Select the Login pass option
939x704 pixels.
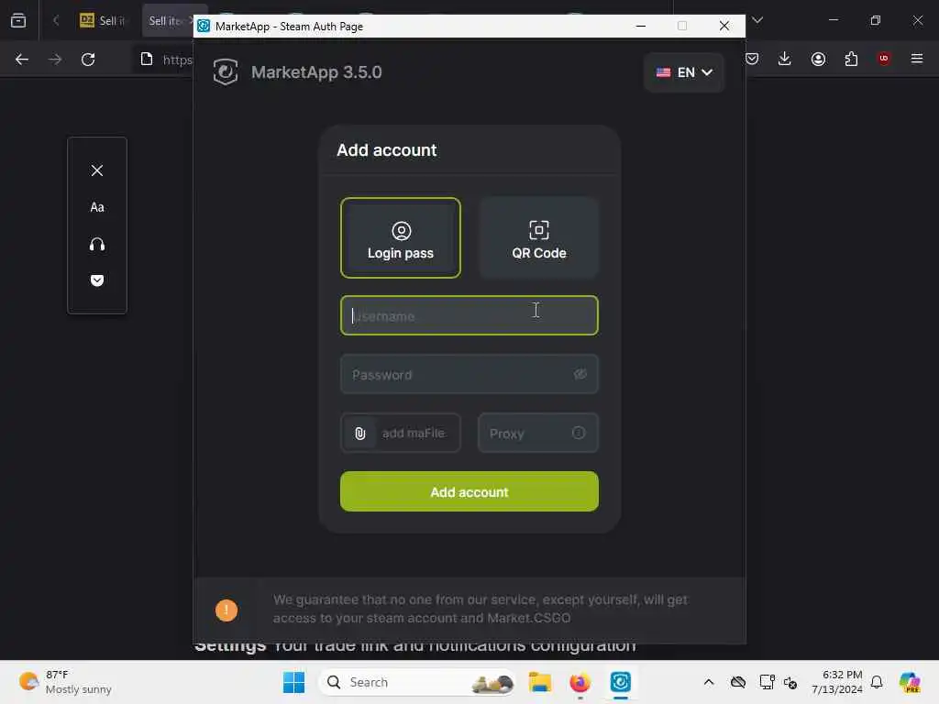(x=400, y=237)
